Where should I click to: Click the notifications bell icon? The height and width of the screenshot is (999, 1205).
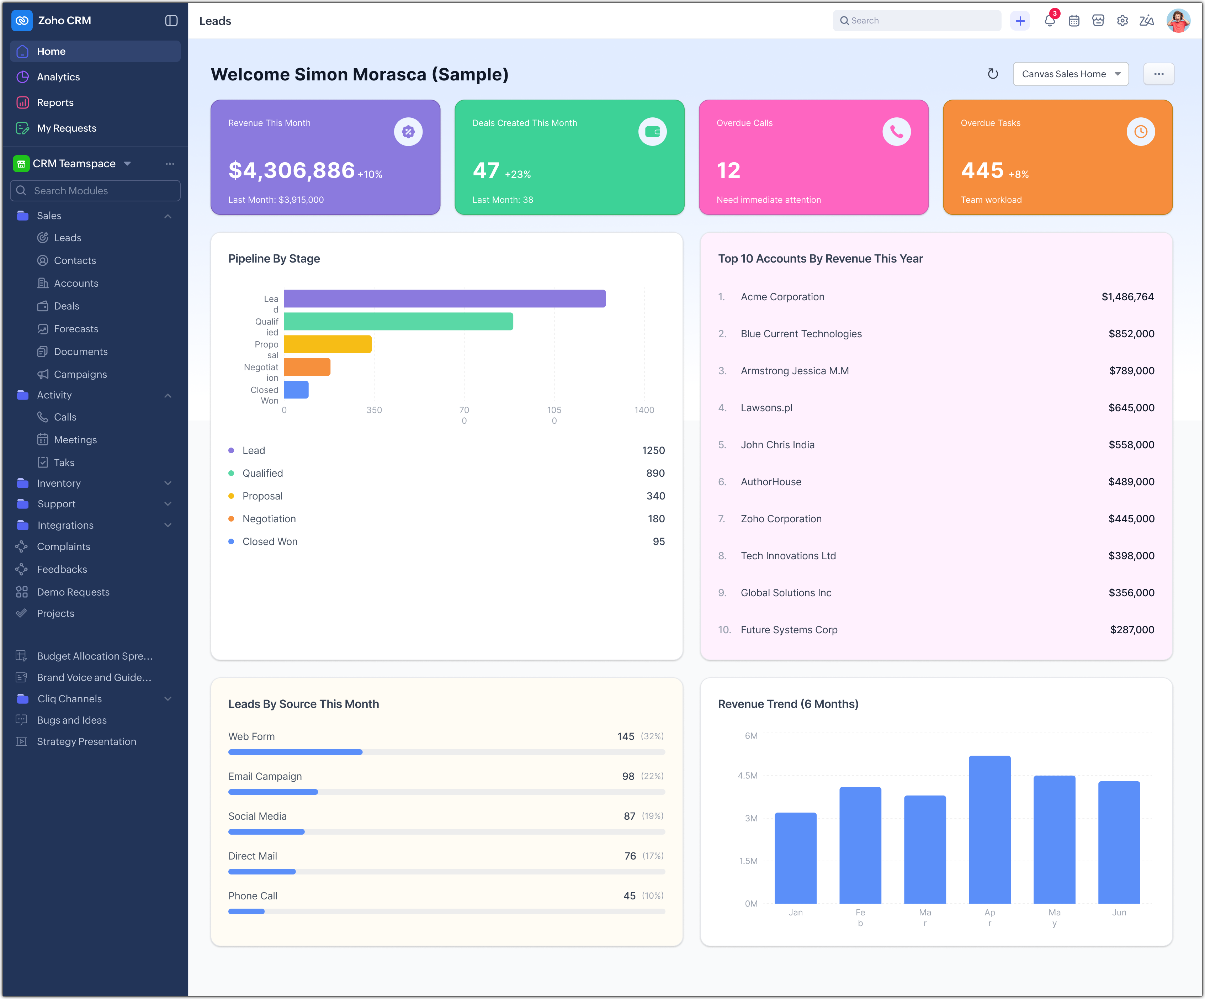click(1050, 21)
